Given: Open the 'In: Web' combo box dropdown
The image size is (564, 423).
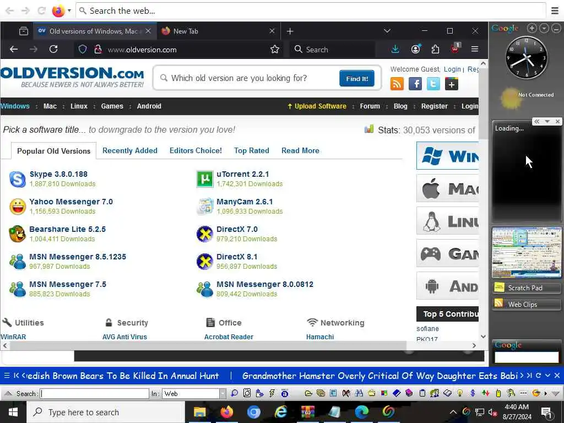Looking at the screenshot, I should click(x=223, y=393).
